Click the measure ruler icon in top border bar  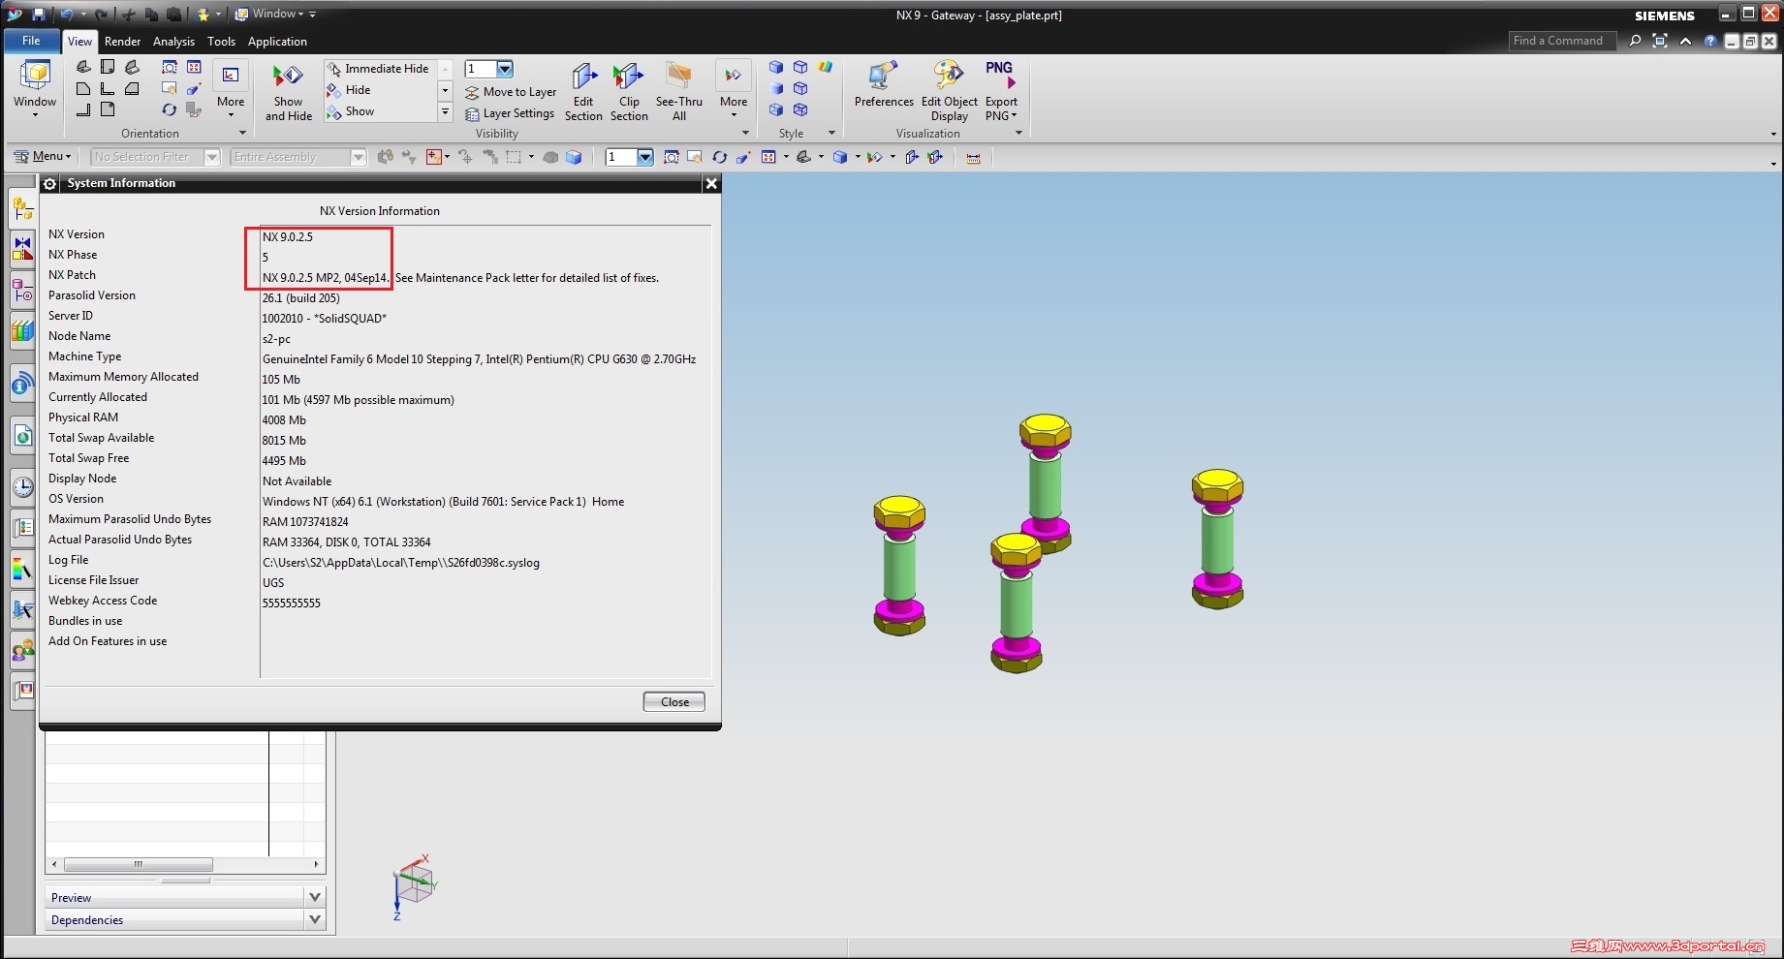click(x=974, y=157)
